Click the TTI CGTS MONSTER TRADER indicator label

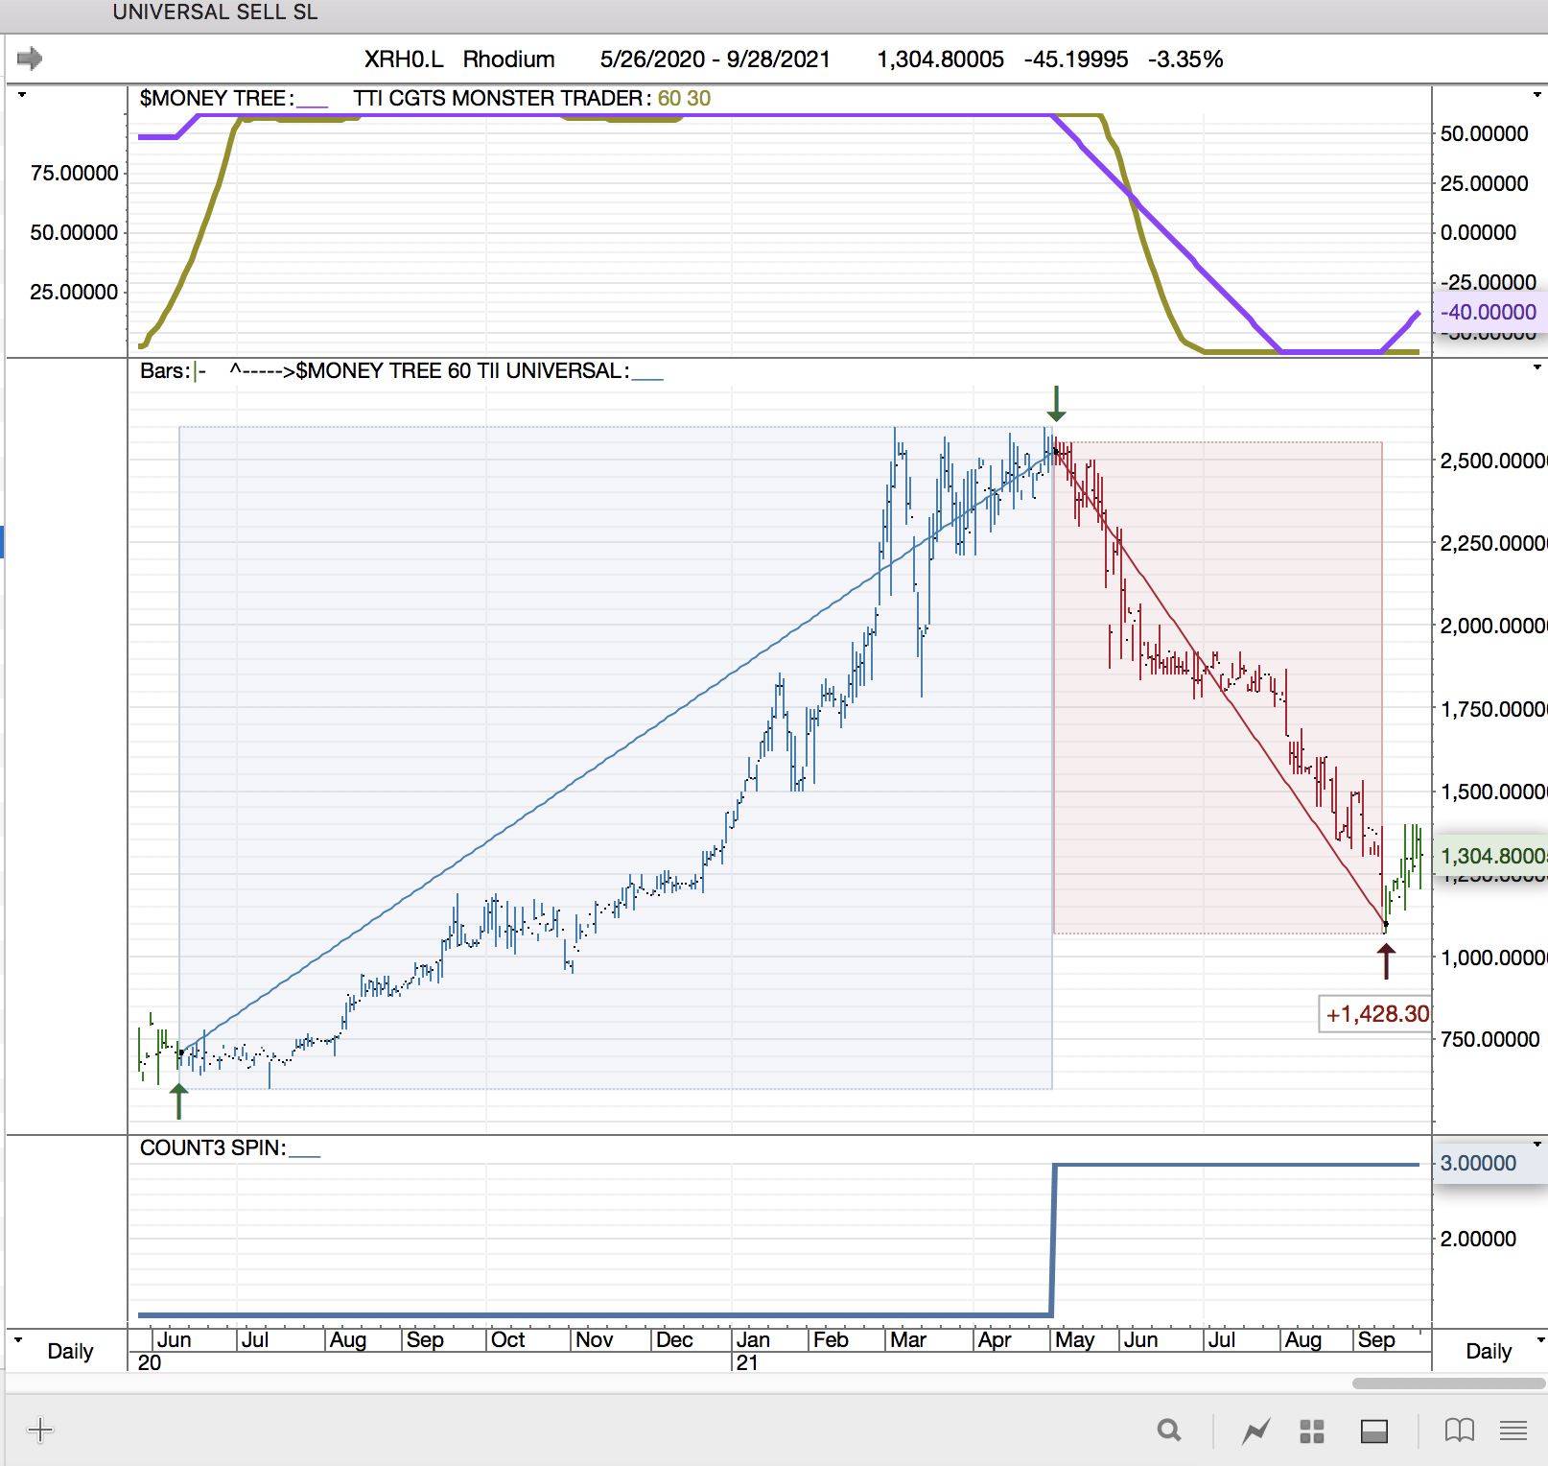coord(497,98)
